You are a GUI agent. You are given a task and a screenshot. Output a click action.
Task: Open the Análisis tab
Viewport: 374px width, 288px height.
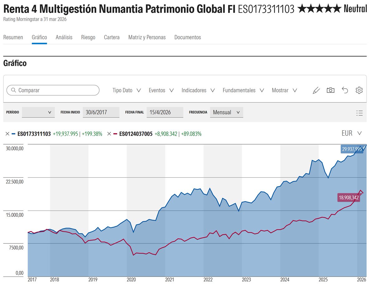pyautogui.click(x=64, y=37)
